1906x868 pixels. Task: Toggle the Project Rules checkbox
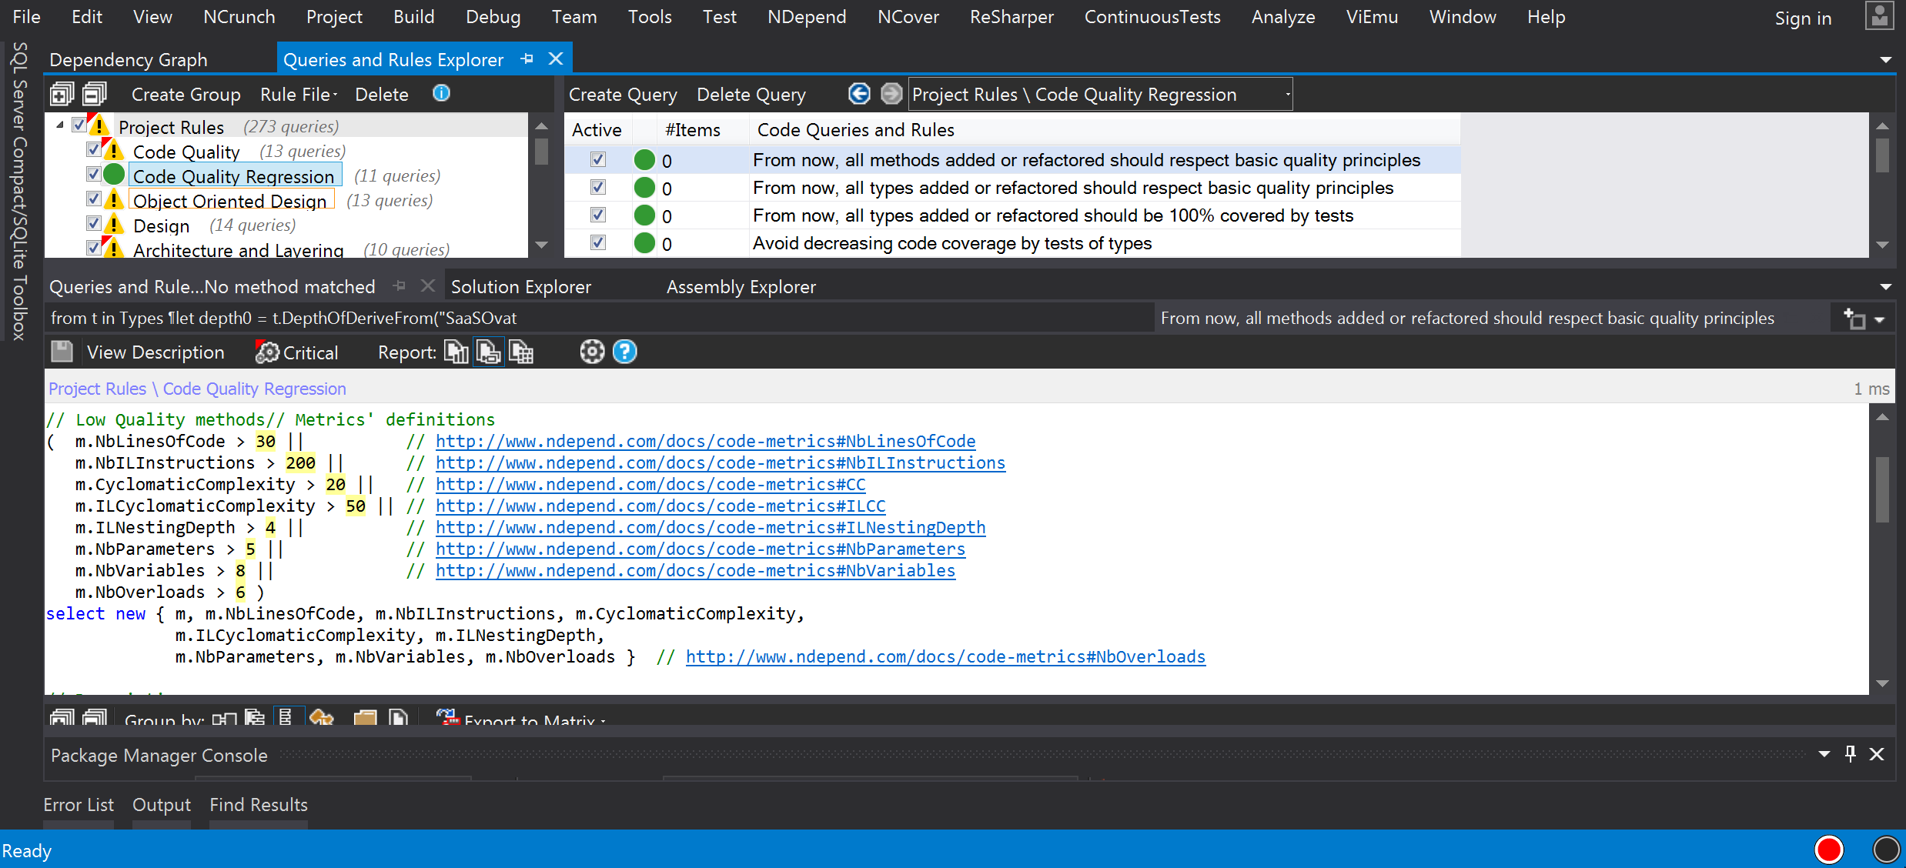[79, 125]
